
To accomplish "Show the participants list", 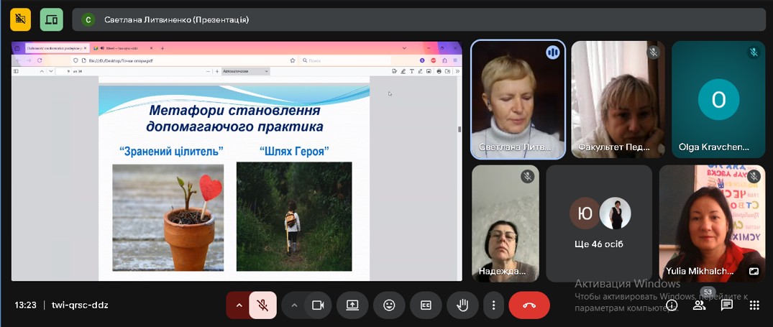I will (x=699, y=305).
